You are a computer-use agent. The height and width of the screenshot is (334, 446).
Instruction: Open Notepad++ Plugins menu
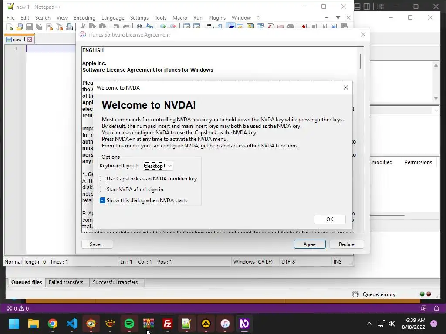pos(217,17)
